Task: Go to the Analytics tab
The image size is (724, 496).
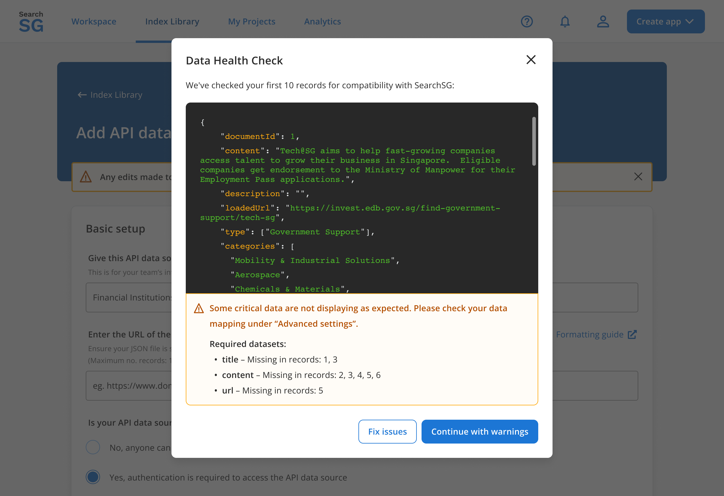Action: coord(322,21)
